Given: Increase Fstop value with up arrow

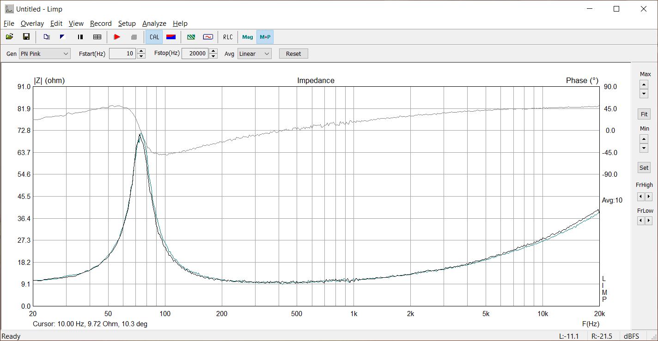Looking at the screenshot, I should click(213, 51).
